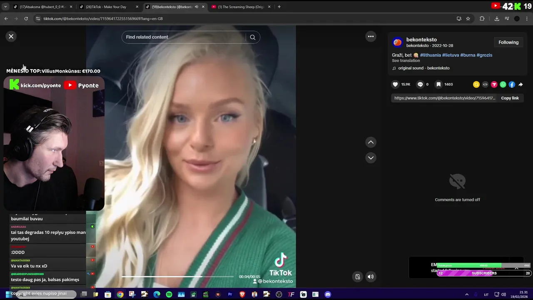Close the TikTok video viewer
Viewport: 533px width, 300px height.
11,37
